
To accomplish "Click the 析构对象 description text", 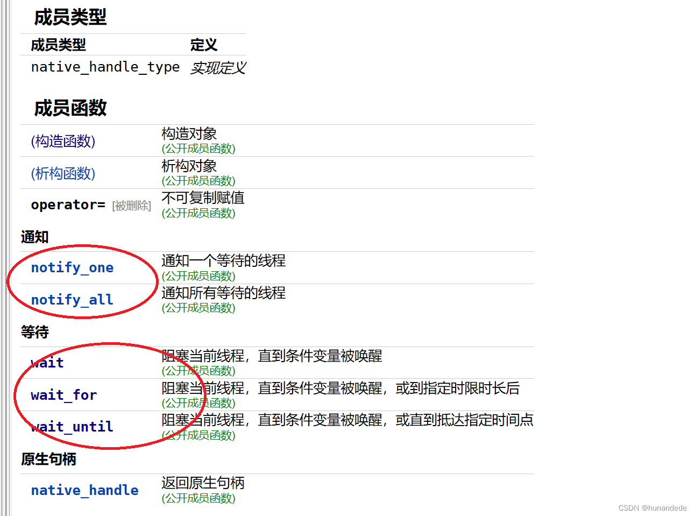I will click(x=189, y=166).
